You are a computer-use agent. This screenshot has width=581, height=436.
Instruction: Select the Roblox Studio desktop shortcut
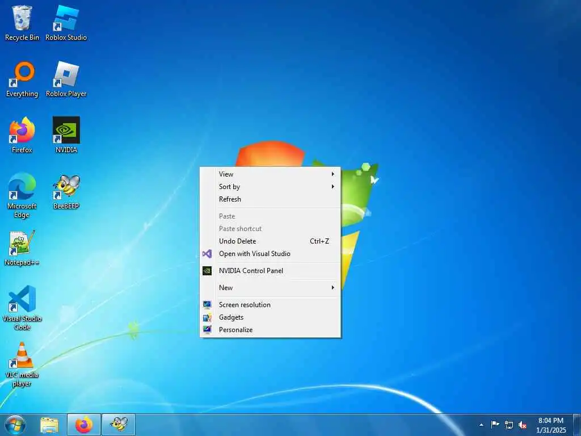point(66,23)
